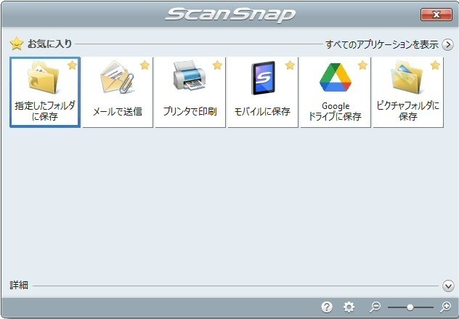This screenshot has height=319, width=459.
Task: Toggle favorite star on メールで送信
Action: (x=145, y=65)
